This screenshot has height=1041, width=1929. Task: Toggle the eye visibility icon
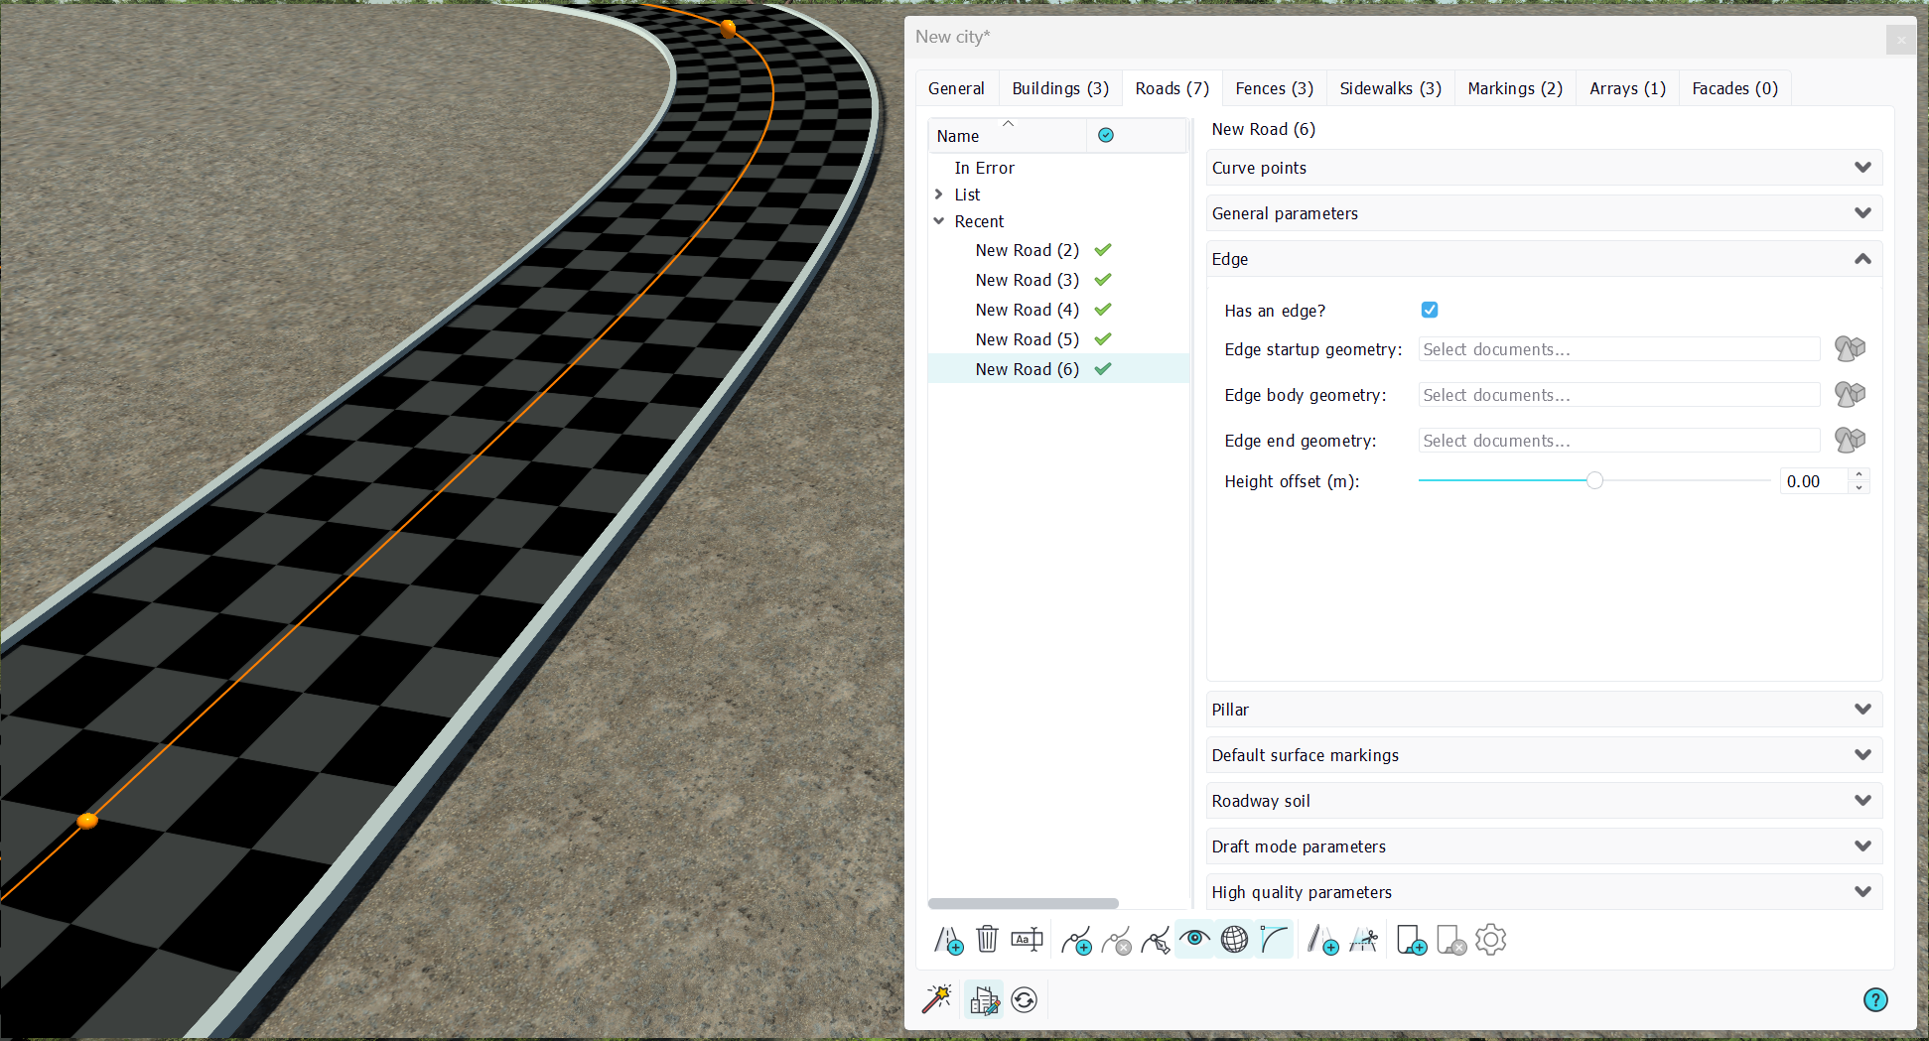(x=1194, y=939)
